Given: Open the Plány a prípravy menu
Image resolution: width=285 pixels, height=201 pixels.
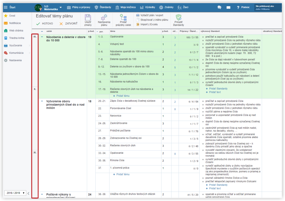Looking at the screenshot, I should click(x=78, y=7).
